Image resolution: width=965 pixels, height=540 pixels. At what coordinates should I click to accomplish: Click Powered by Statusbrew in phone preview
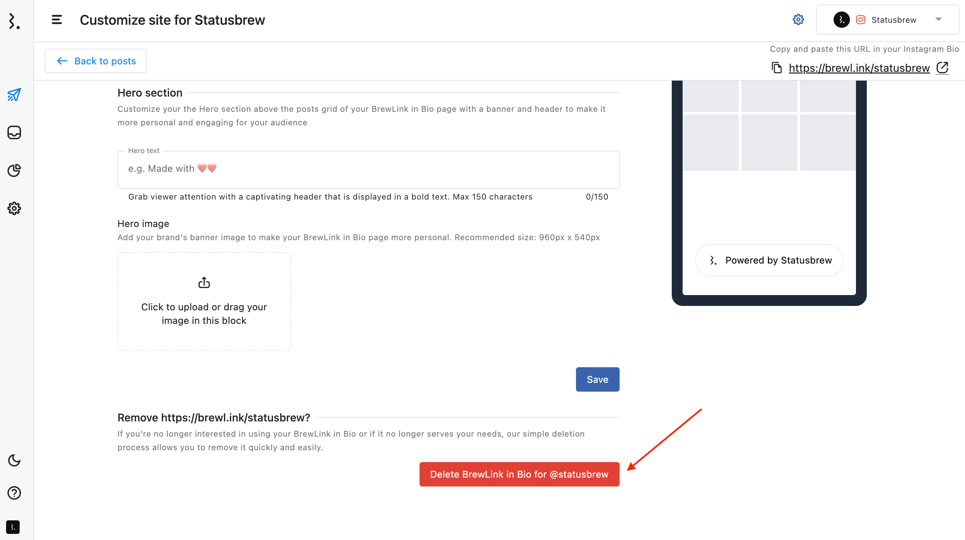(x=769, y=260)
